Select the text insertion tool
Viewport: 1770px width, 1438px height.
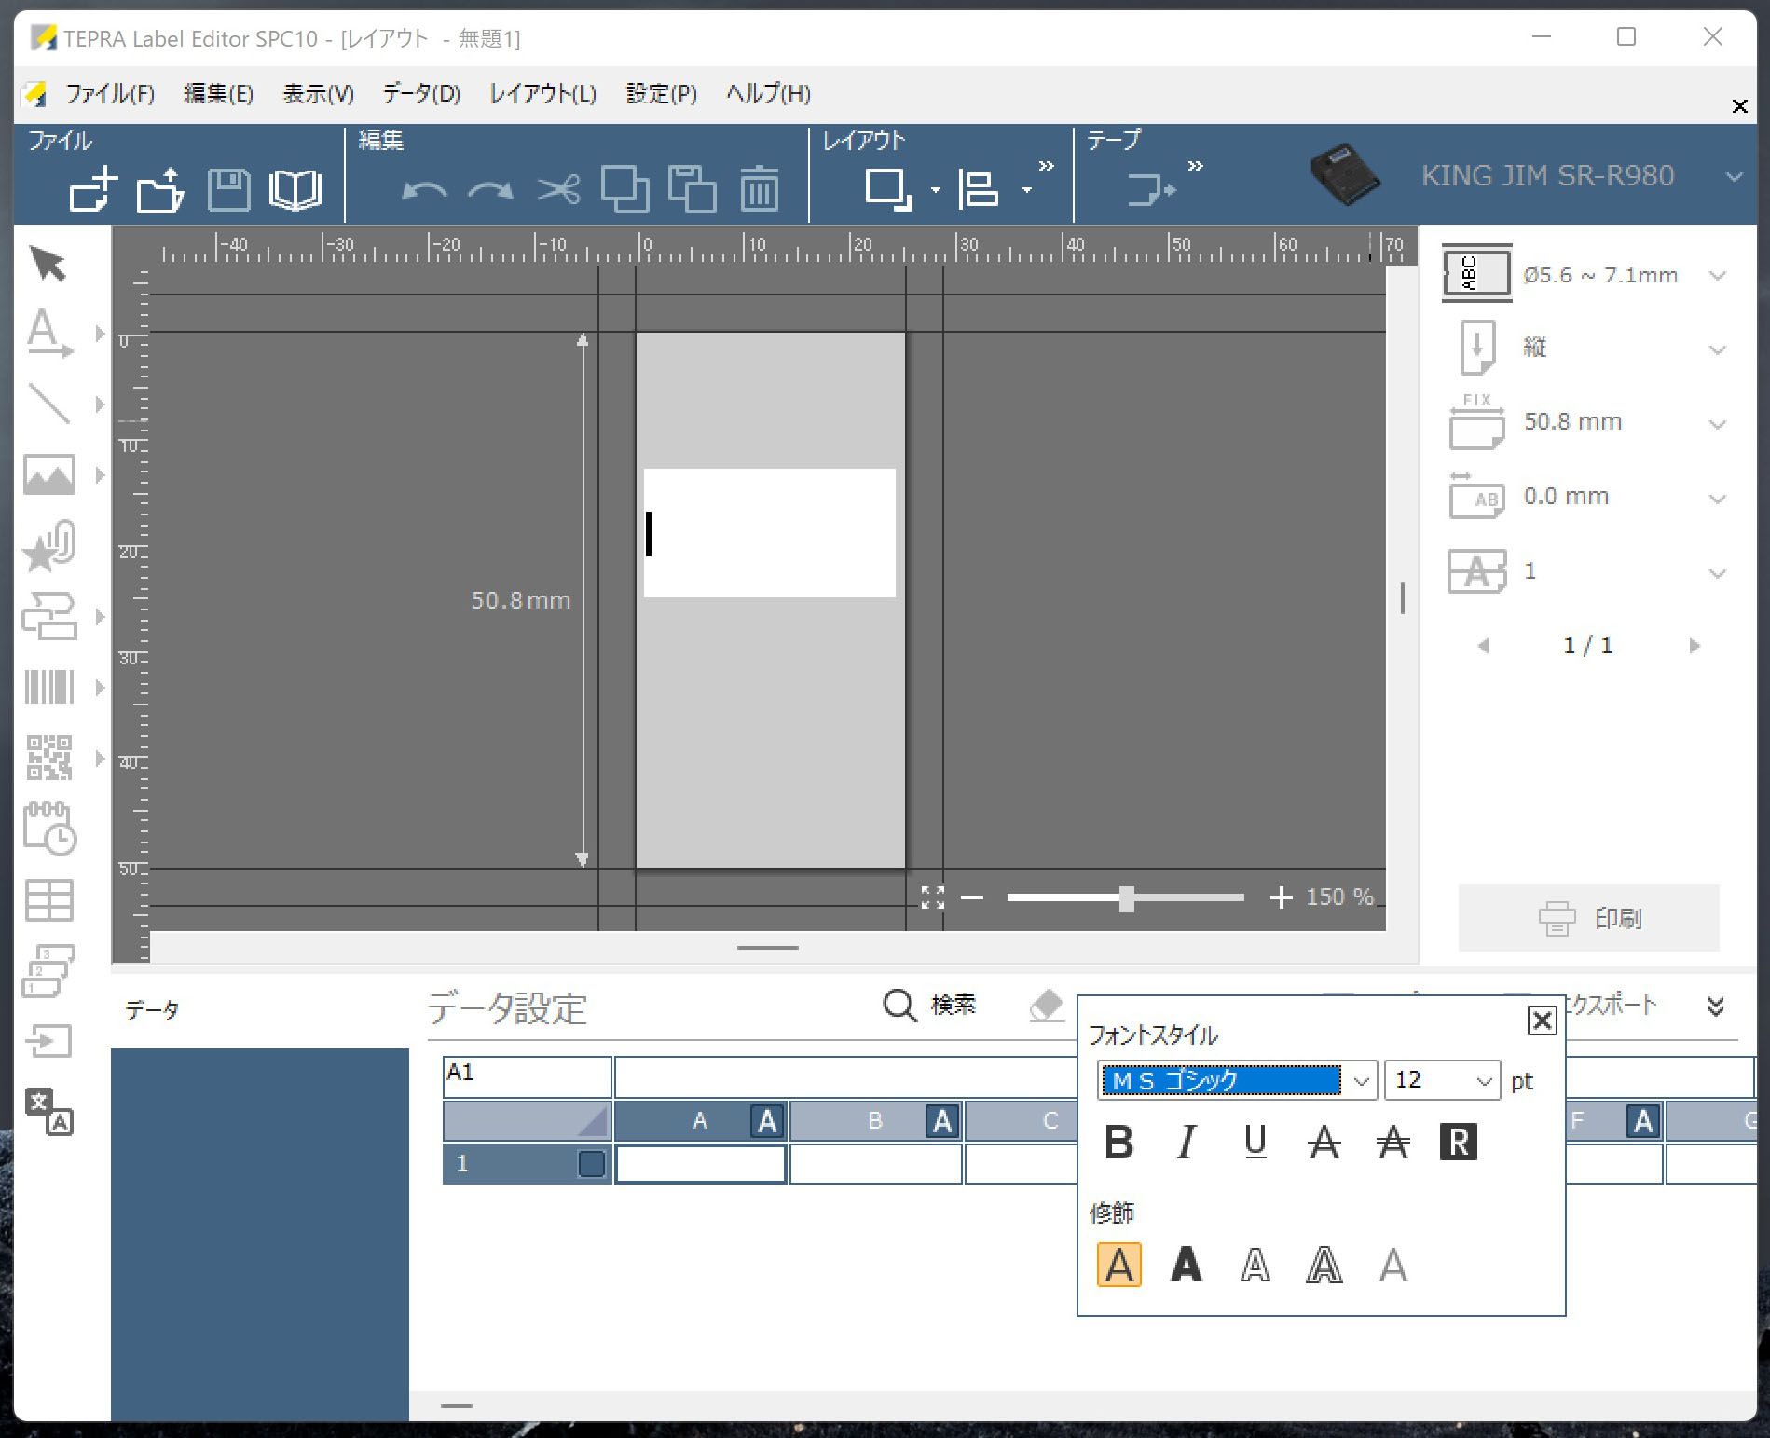(x=48, y=334)
